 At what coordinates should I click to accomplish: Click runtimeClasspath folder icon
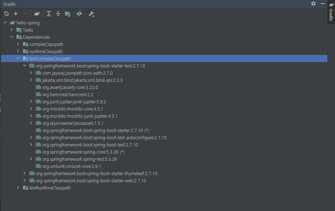tap(25, 51)
